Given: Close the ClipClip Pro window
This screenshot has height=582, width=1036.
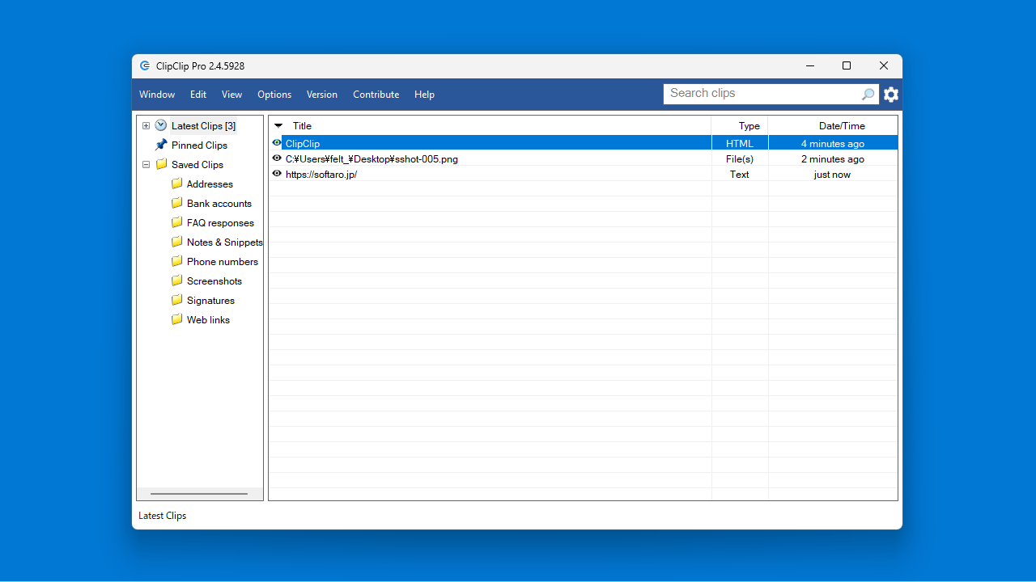Looking at the screenshot, I should point(884,66).
